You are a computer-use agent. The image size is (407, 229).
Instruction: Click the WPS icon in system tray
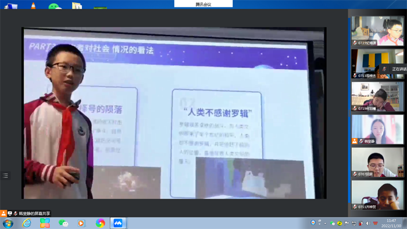point(375,223)
